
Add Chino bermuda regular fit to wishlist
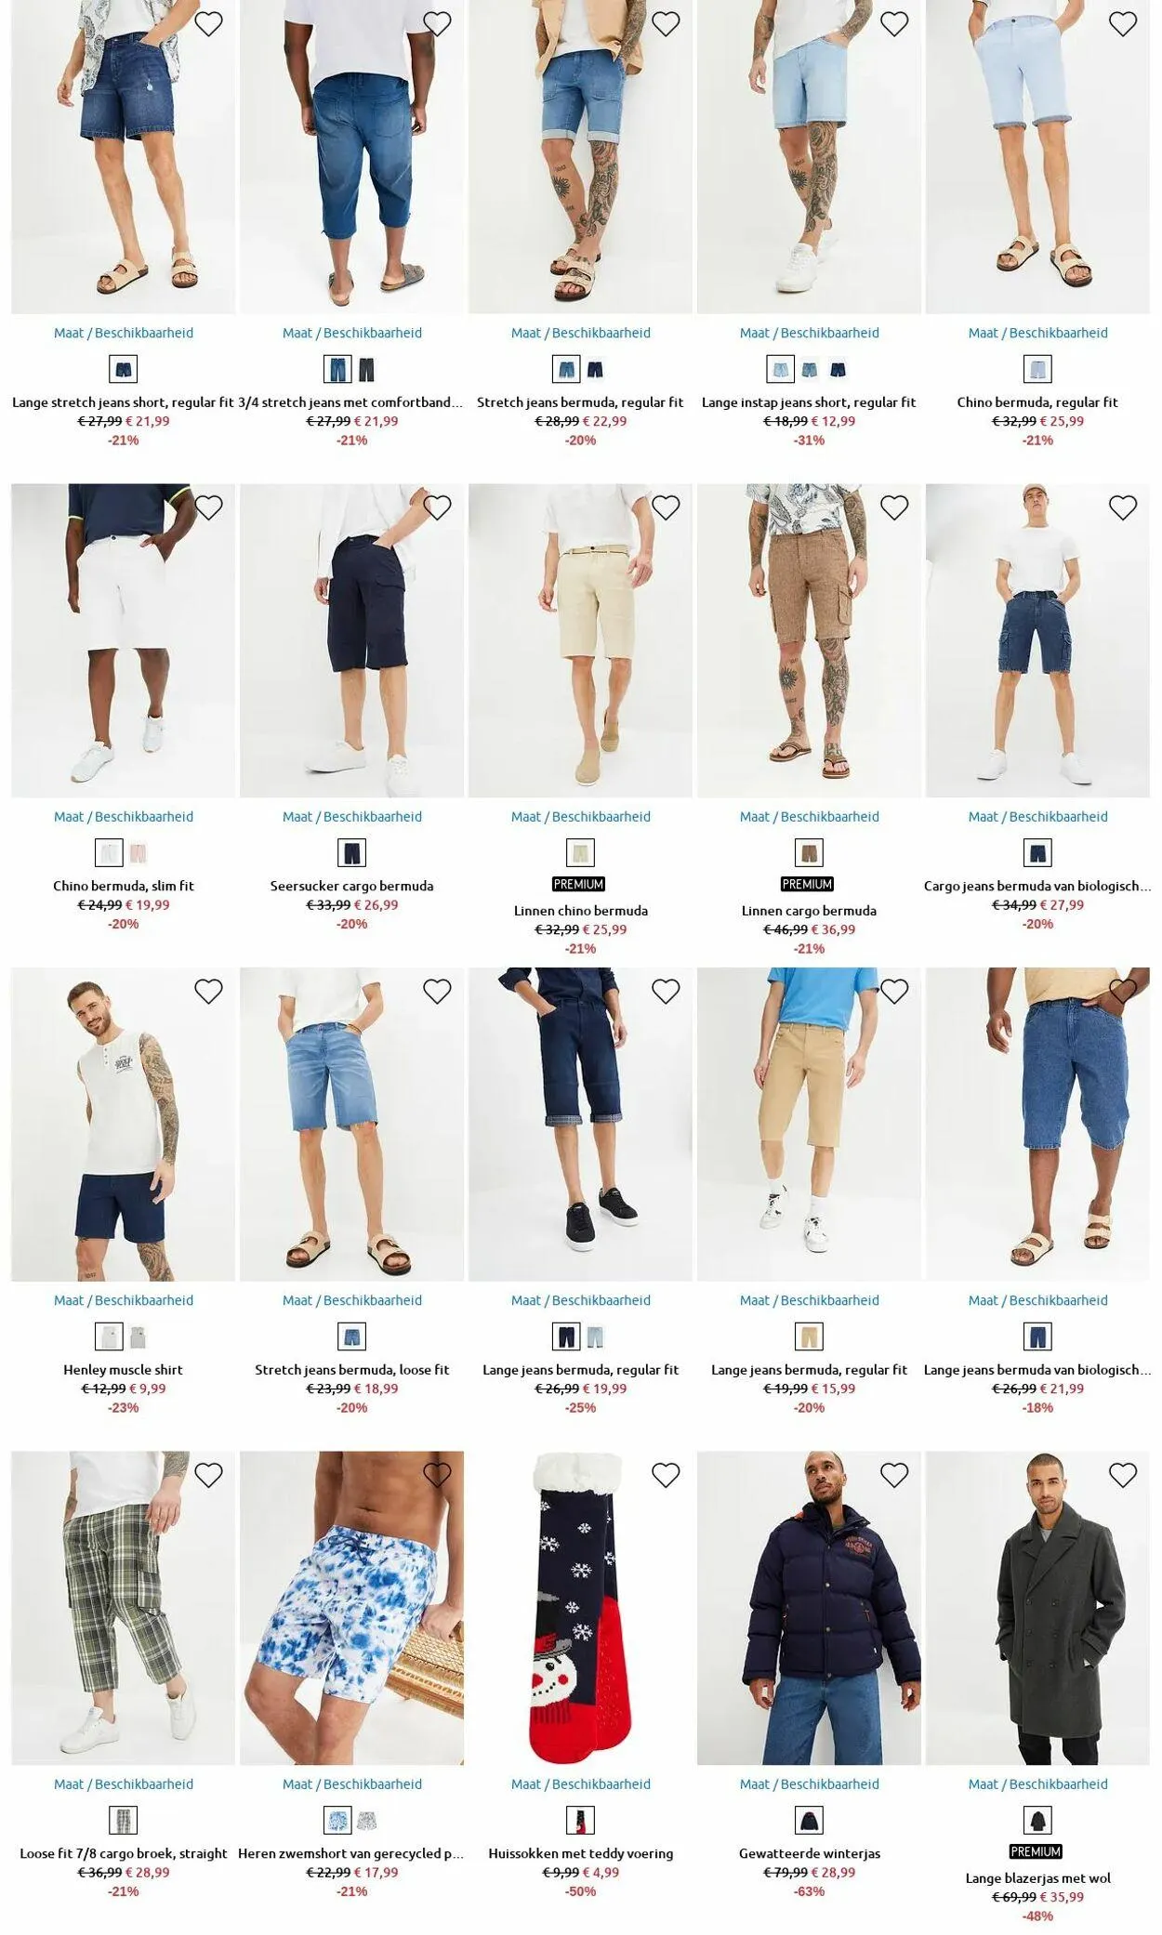(1123, 24)
